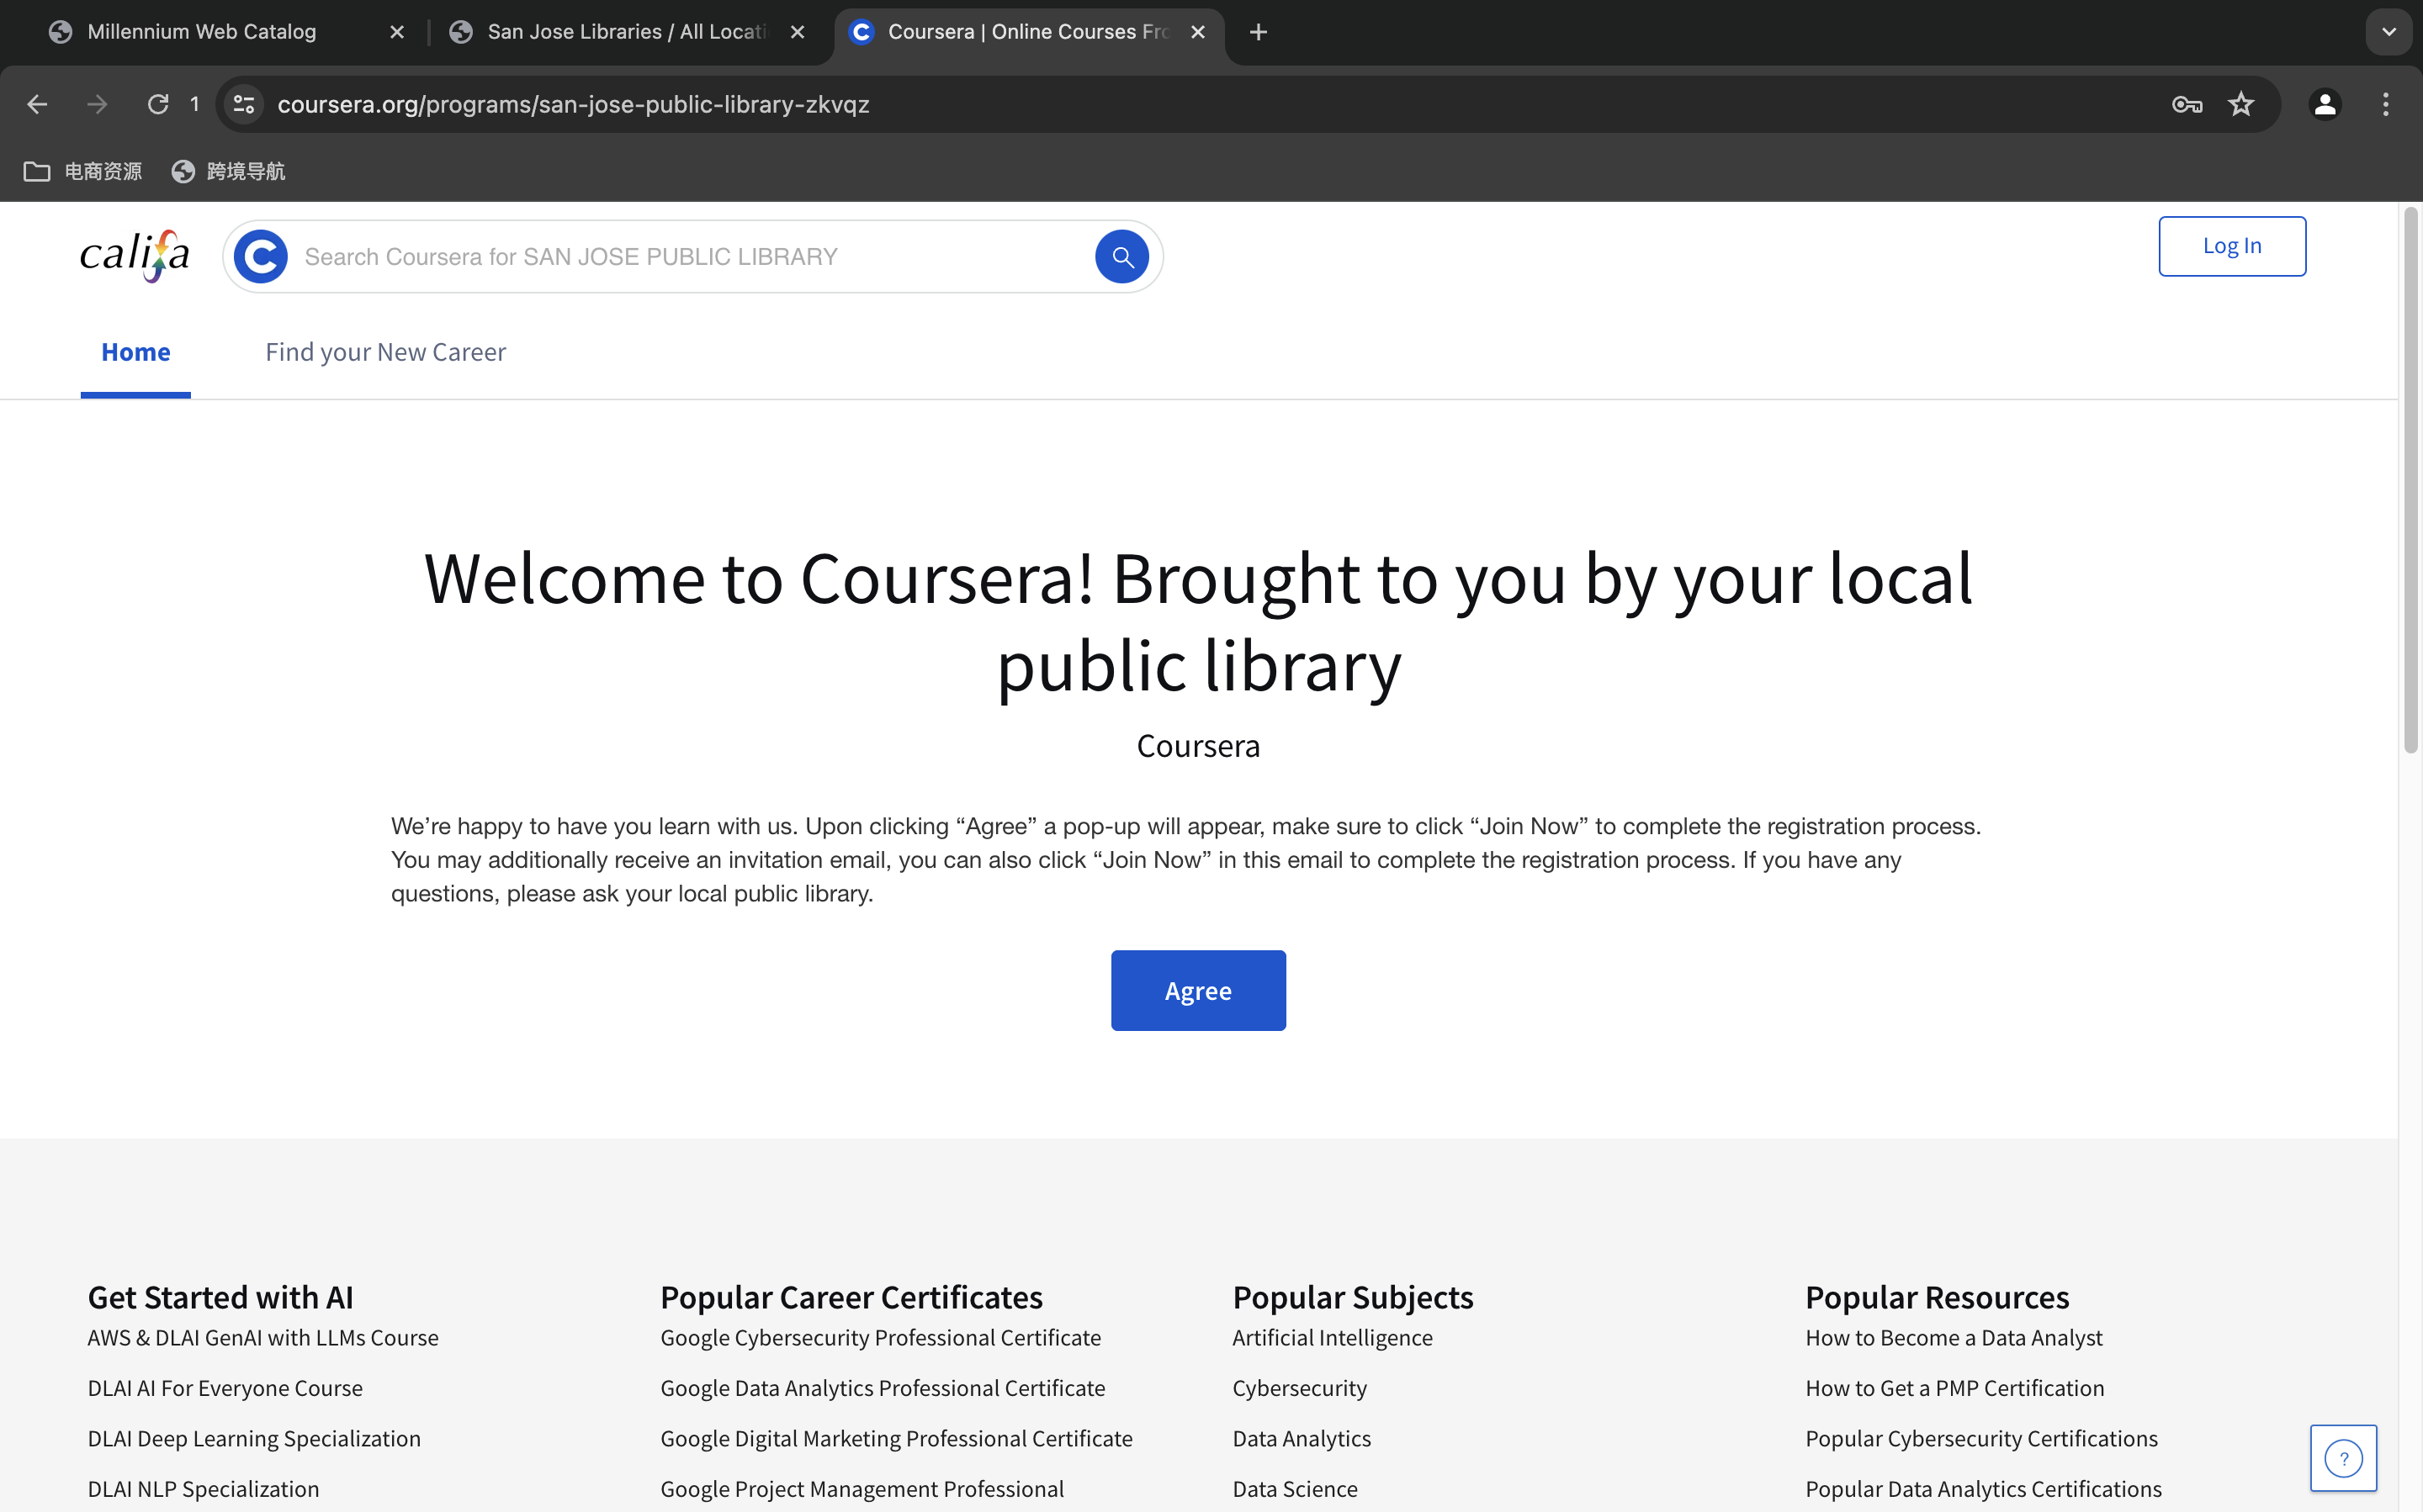Open Google Digital Marketing Professional Certificate

[896, 1438]
